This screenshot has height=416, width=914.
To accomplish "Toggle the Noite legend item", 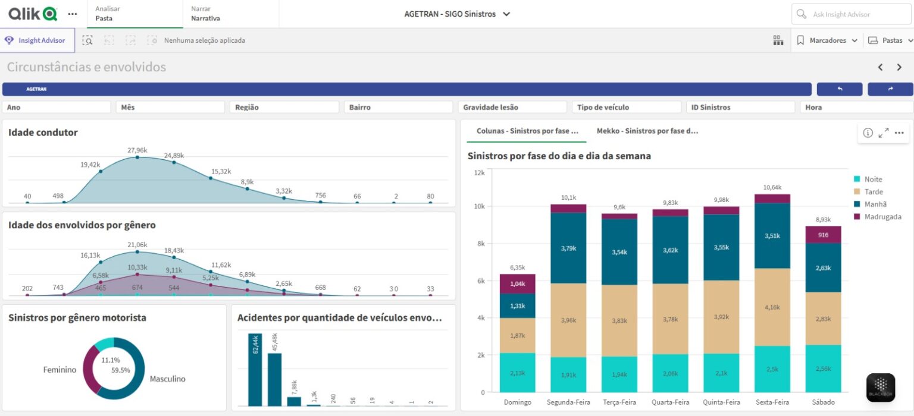I will tap(873, 179).
